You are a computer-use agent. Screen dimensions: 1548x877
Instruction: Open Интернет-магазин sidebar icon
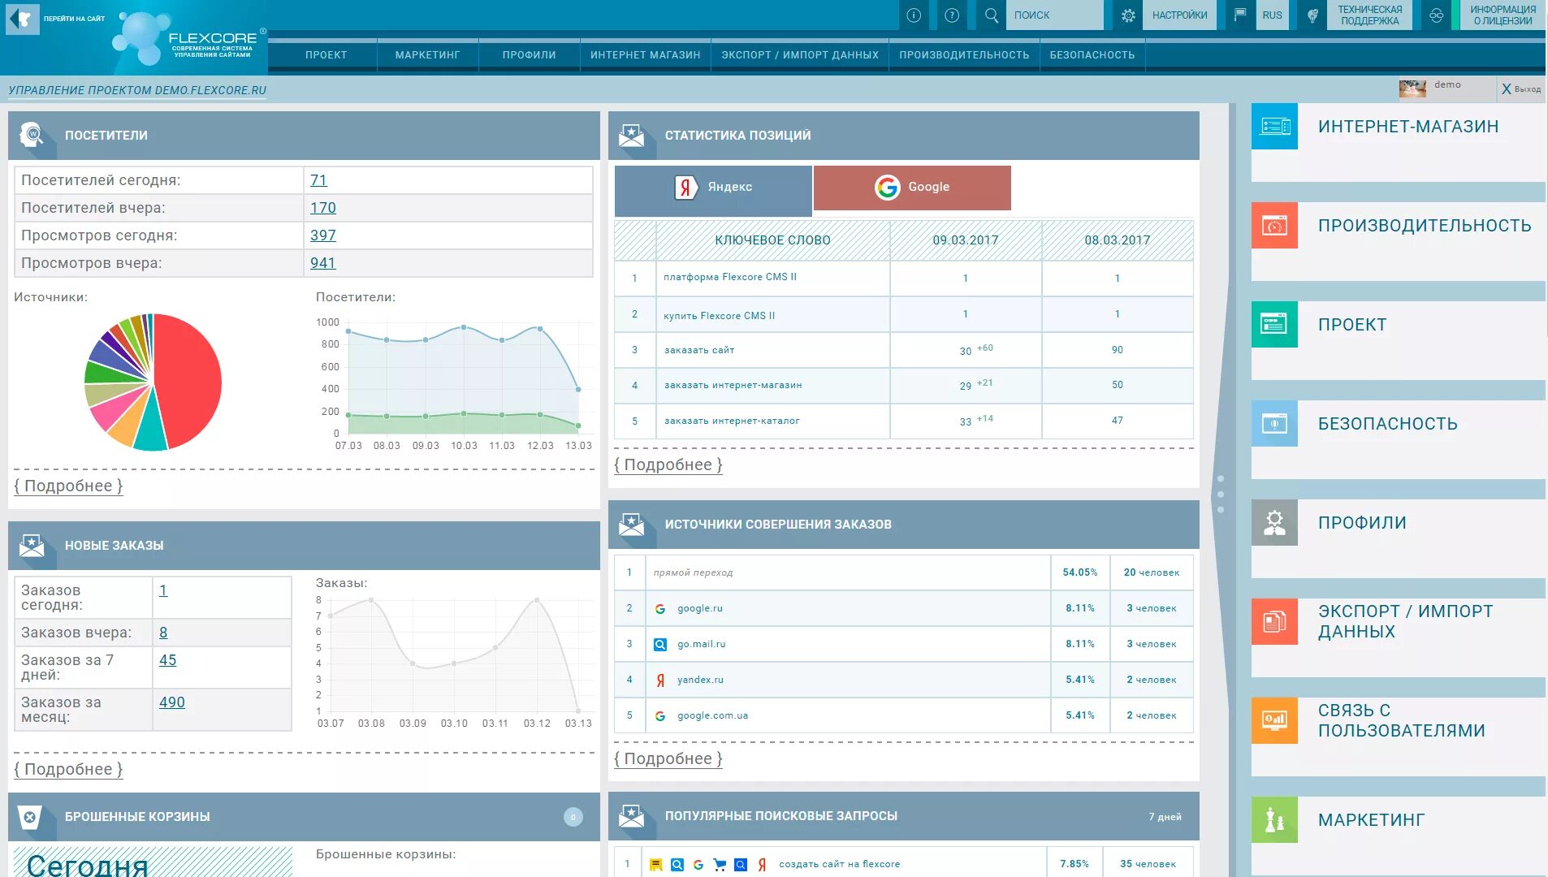click(1274, 126)
